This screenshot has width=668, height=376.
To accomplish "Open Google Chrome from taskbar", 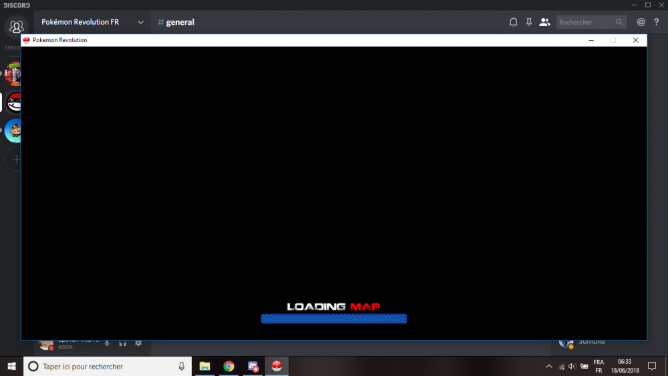I will [x=228, y=366].
